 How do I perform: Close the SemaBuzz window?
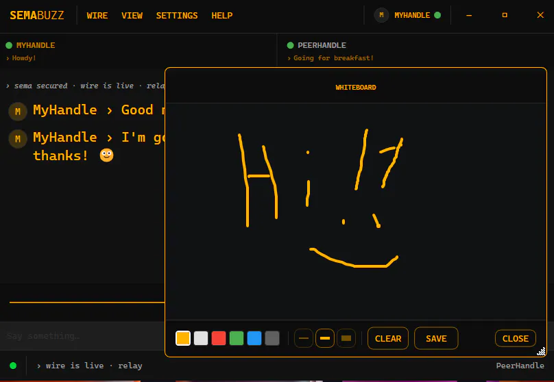click(x=540, y=15)
